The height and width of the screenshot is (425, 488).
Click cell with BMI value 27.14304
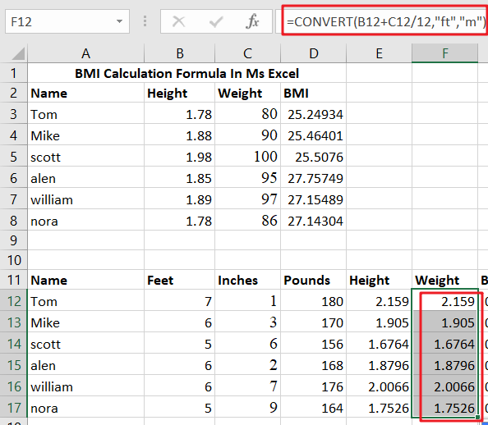[x=313, y=221]
